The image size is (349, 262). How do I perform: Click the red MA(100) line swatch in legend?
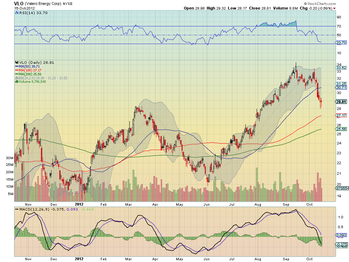[17, 70]
